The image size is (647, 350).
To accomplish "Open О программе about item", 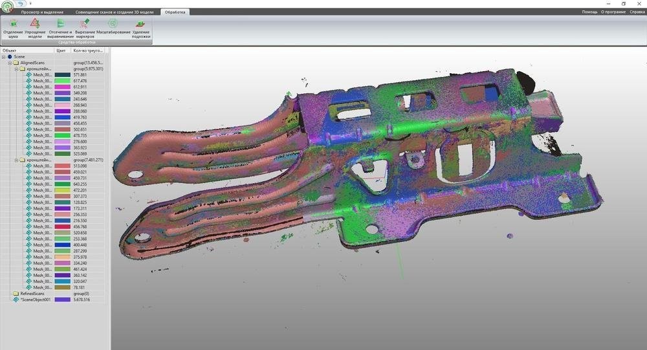I will pos(613,12).
